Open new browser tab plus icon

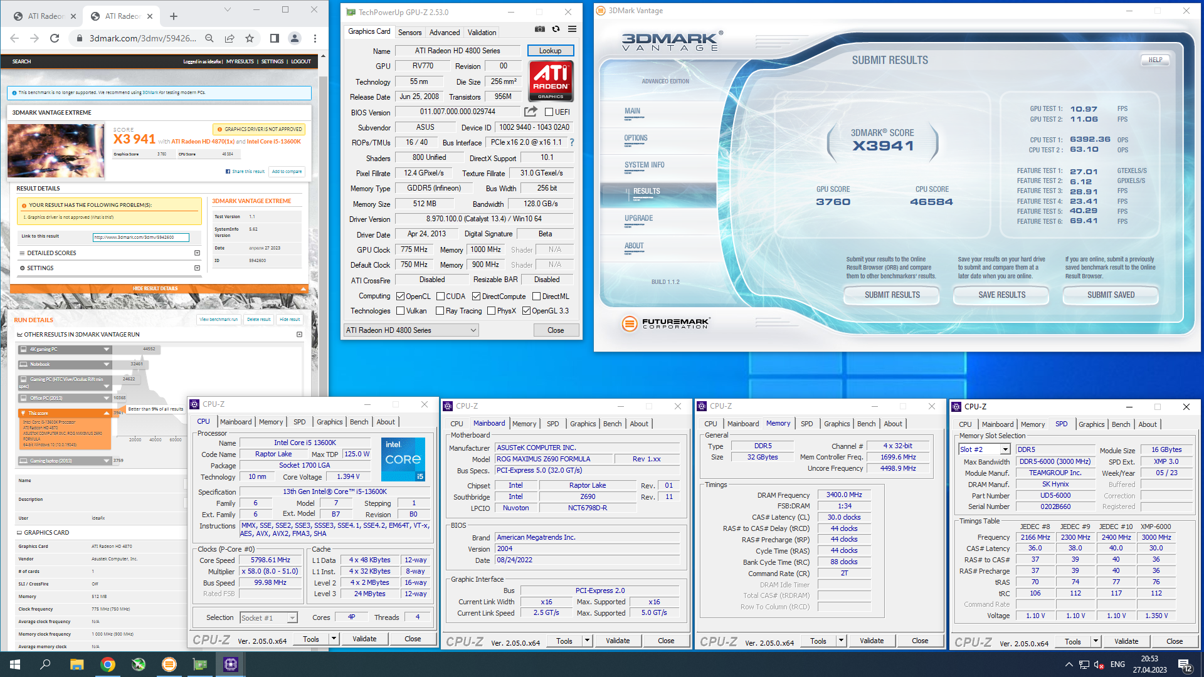pos(174,16)
